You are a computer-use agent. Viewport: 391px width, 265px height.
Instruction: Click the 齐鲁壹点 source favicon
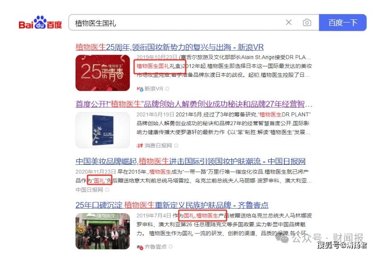click(140, 247)
